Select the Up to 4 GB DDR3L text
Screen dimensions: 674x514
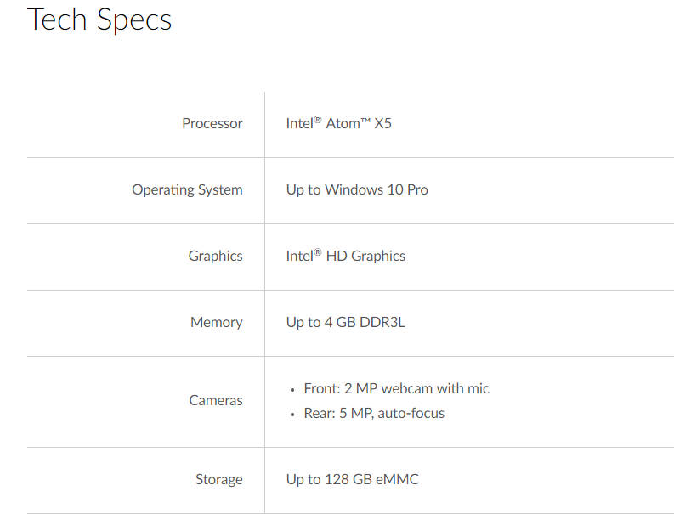click(x=345, y=323)
